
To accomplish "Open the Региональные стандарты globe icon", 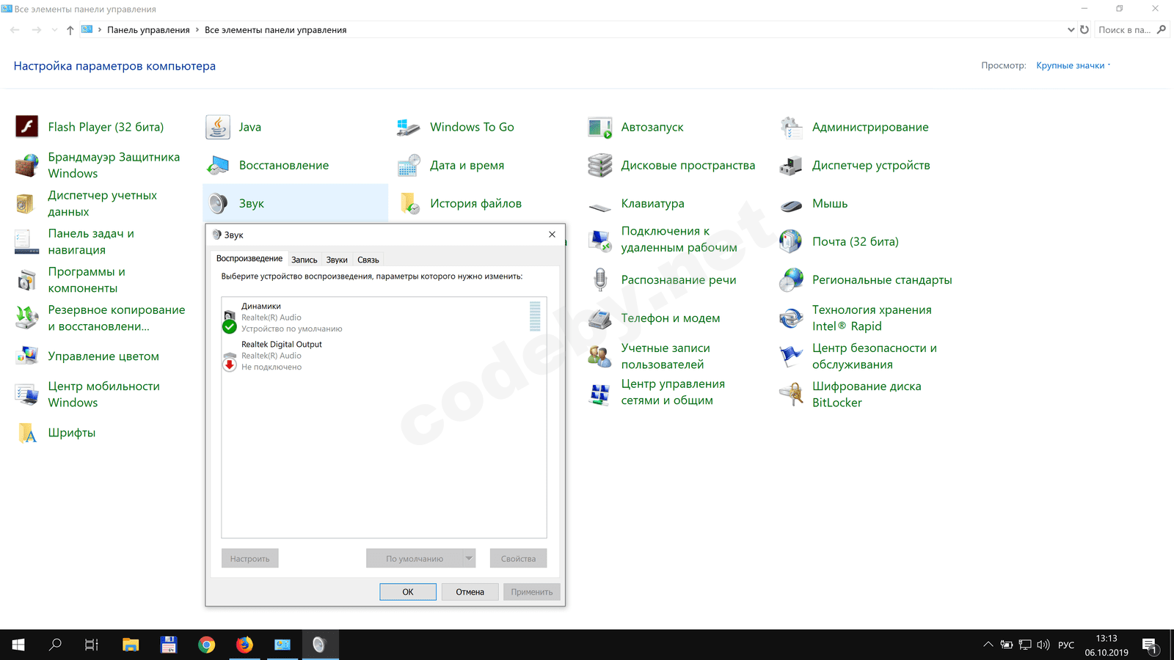I will (791, 279).
